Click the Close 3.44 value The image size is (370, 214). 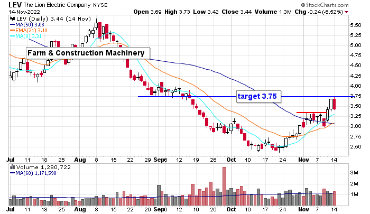236,12
